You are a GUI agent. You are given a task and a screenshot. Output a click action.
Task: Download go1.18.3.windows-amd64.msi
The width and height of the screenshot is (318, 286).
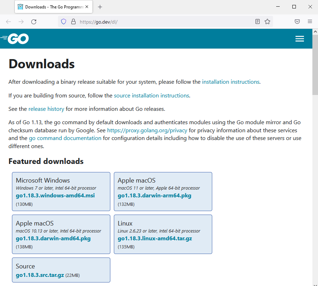56,196
